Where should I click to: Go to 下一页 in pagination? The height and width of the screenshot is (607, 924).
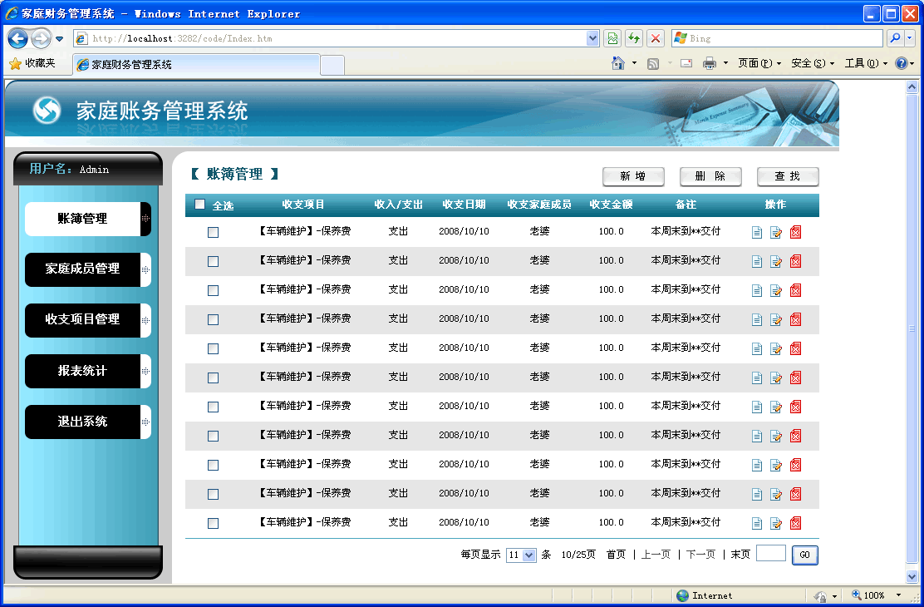pos(700,555)
